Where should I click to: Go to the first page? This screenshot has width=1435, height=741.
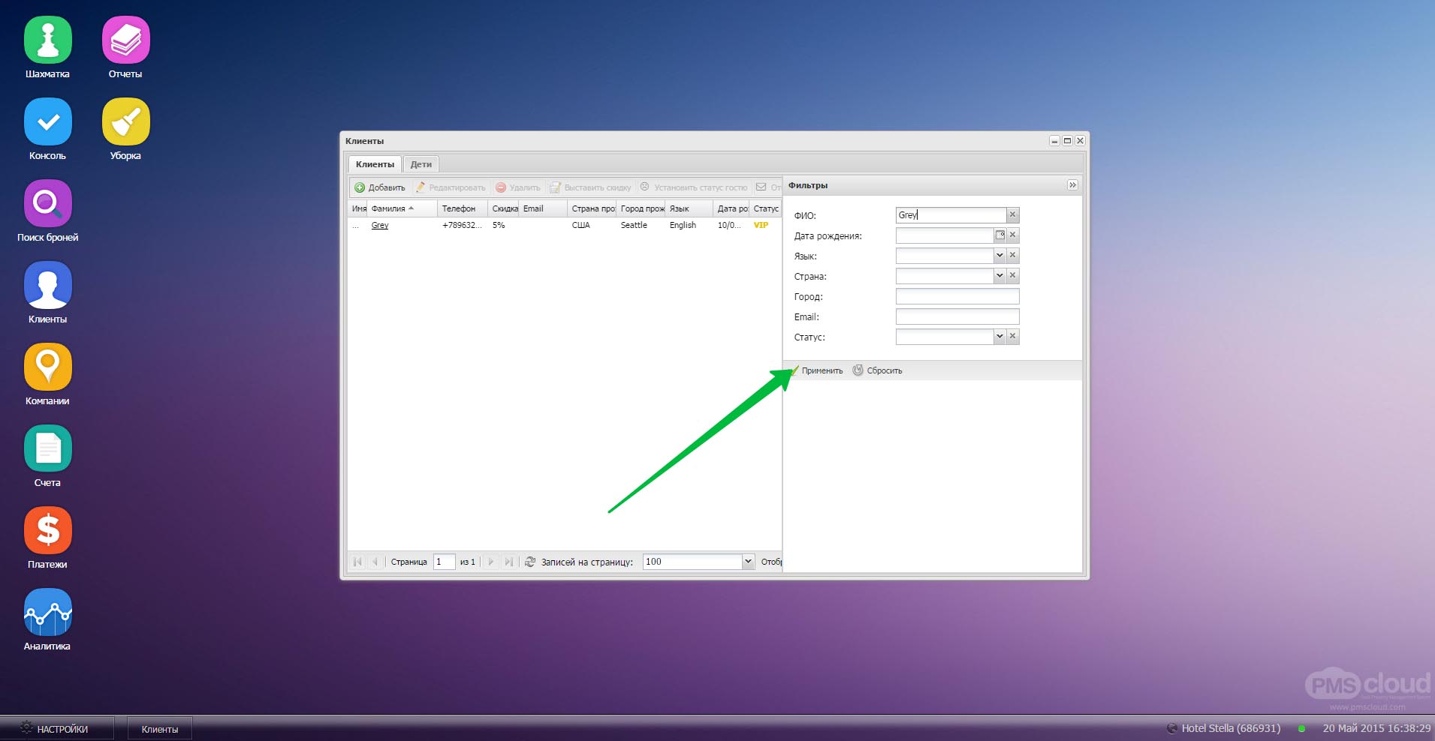point(358,562)
